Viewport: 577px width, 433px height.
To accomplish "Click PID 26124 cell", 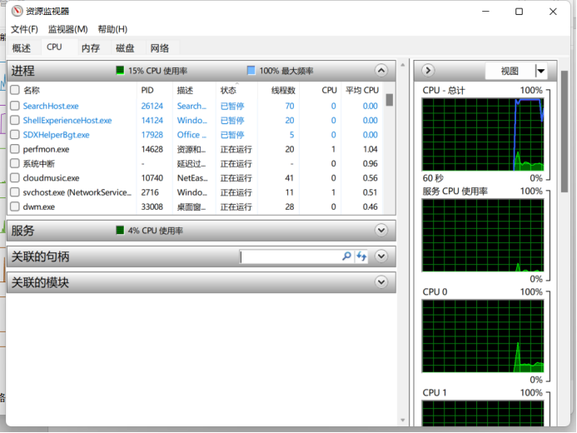I will click(x=152, y=106).
